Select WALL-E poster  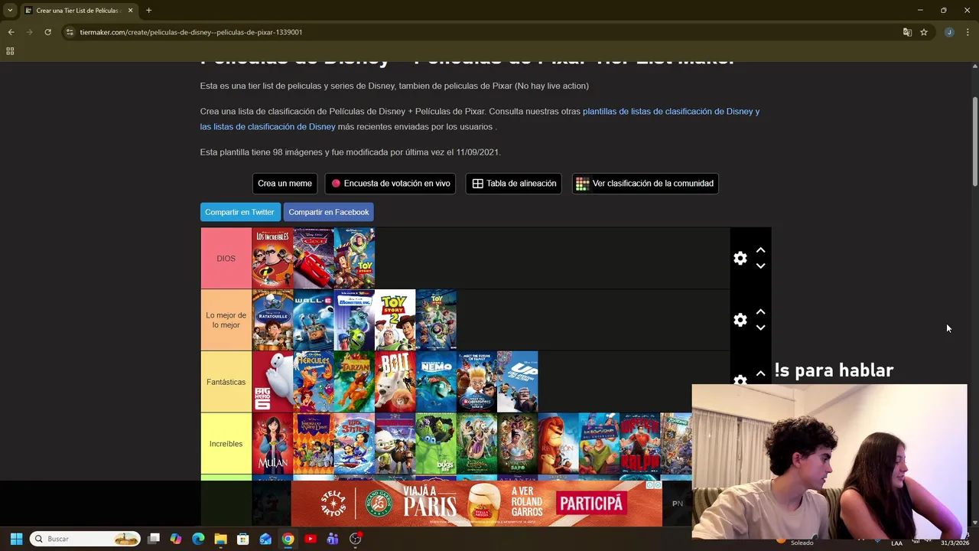[x=314, y=320]
